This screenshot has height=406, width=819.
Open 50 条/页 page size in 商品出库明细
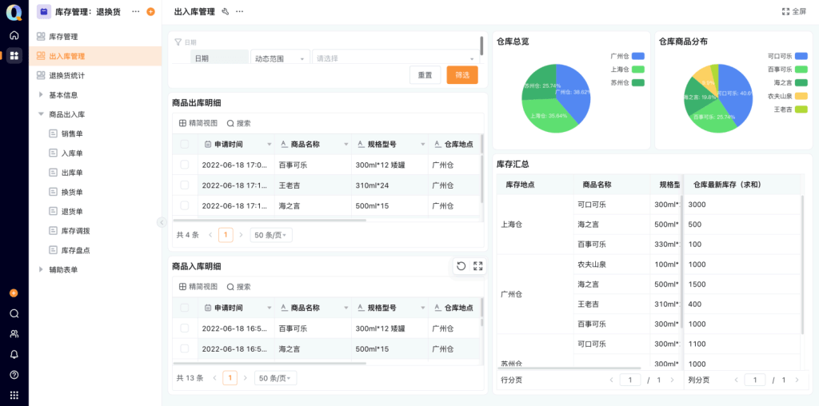(271, 235)
